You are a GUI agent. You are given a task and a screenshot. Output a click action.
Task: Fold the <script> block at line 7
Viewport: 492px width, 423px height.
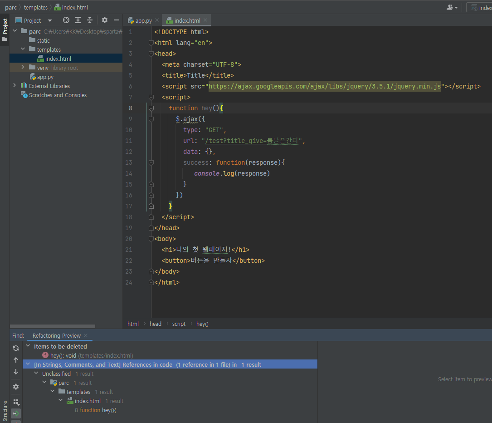[x=151, y=97]
